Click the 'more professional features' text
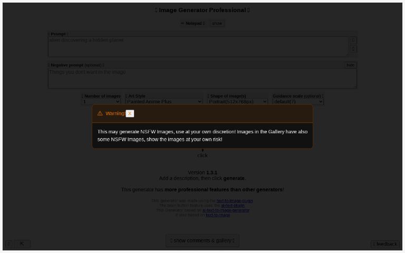405x253 pixels. coord(223,190)
